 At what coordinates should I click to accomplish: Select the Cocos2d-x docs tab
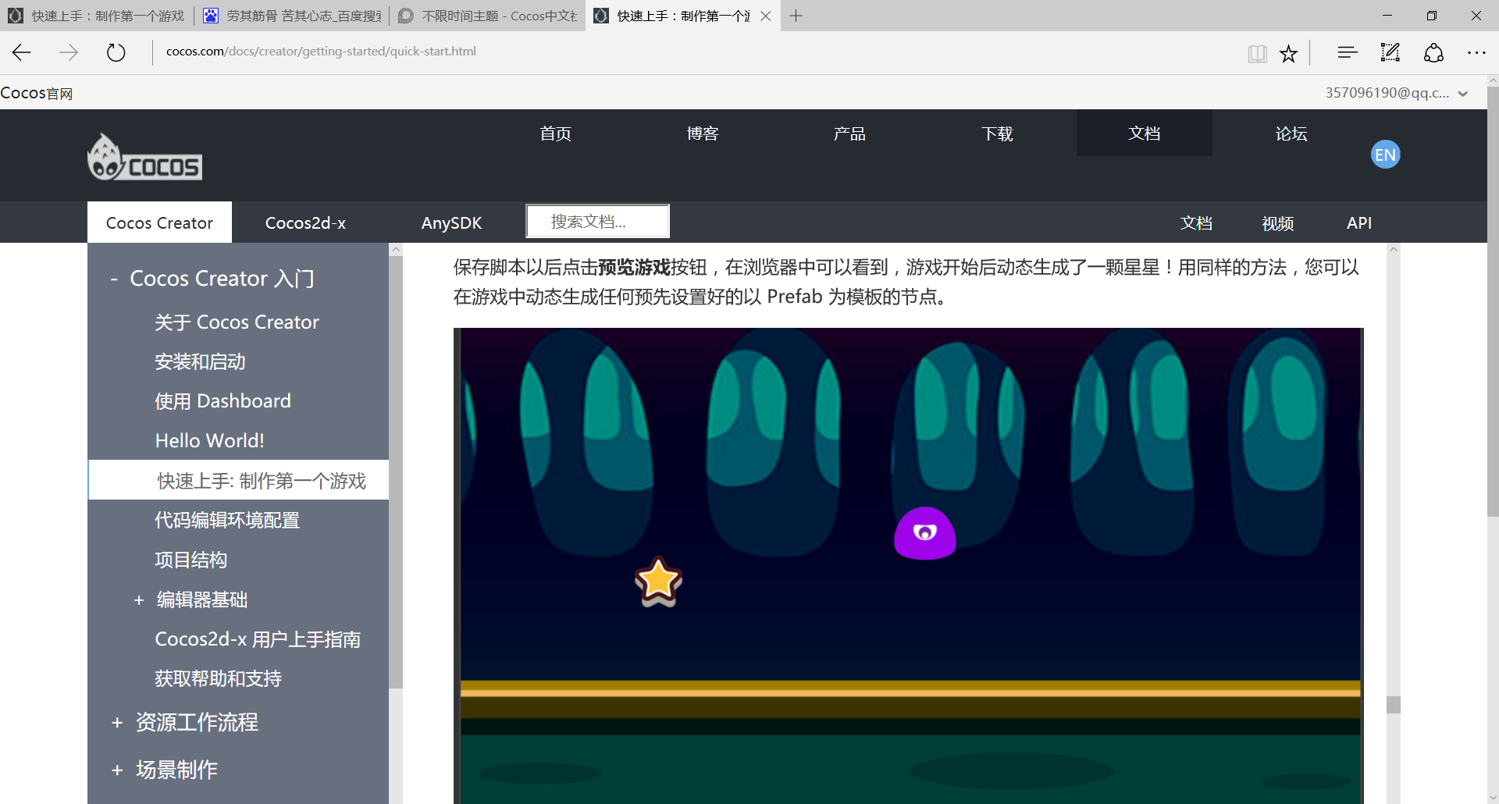[305, 222]
